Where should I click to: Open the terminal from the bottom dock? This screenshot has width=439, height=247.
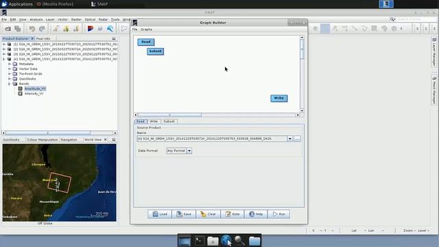(x=200, y=241)
